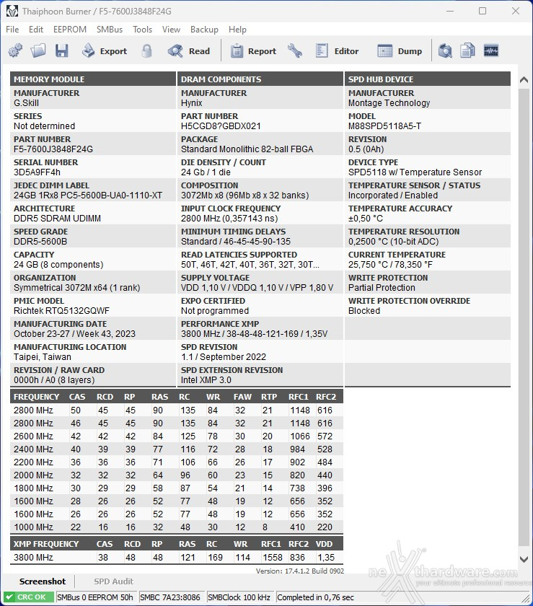Open the Report view

tap(254, 50)
